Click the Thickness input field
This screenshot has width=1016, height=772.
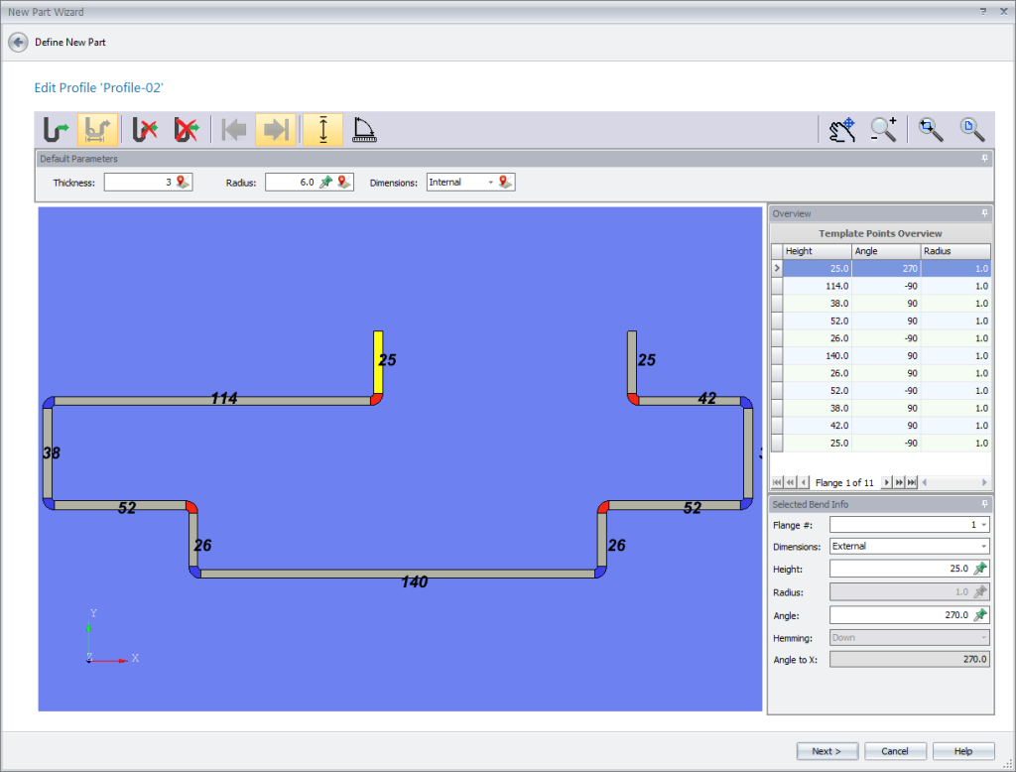(x=139, y=183)
